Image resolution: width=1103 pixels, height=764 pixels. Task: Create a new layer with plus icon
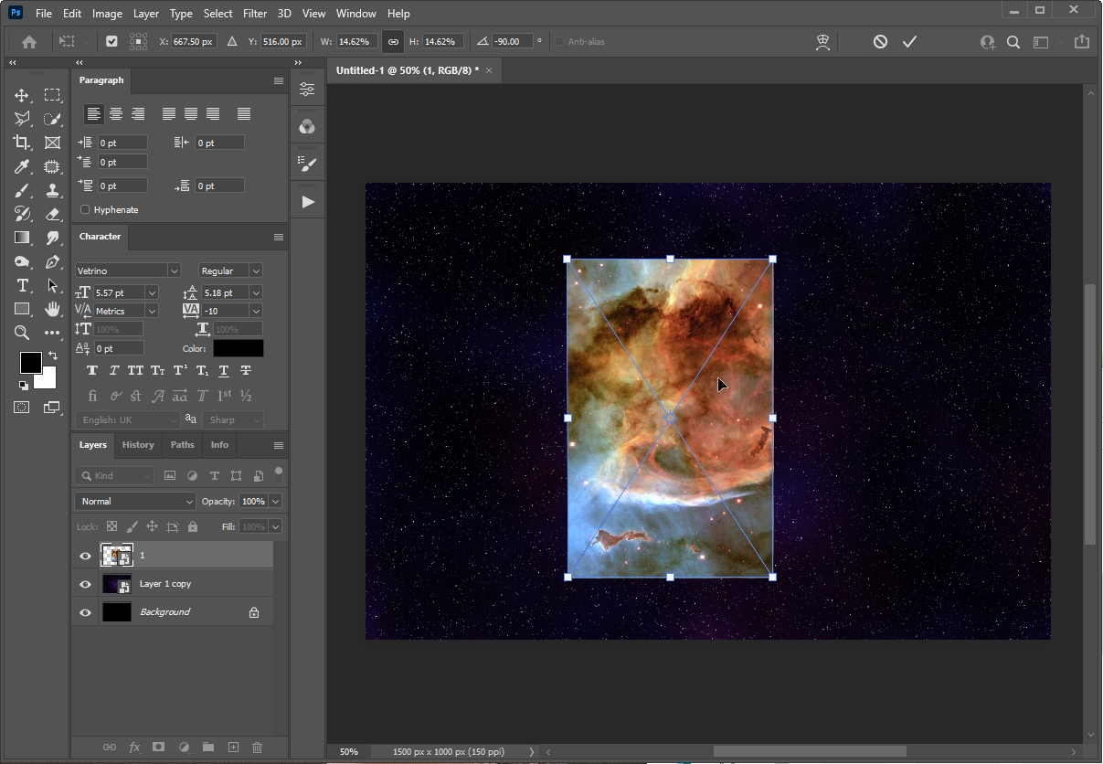233,747
